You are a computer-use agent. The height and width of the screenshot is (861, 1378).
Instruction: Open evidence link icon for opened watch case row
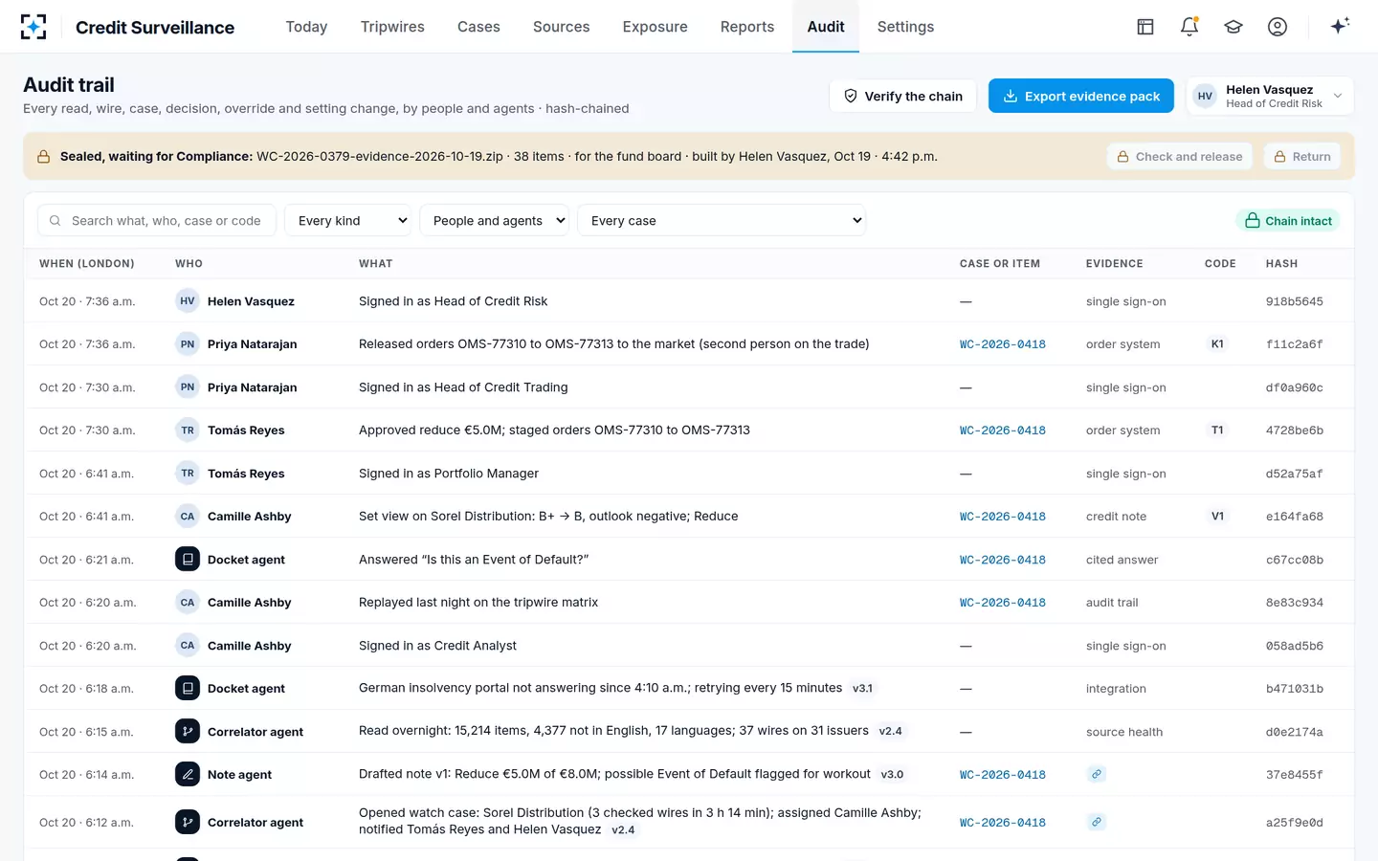(x=1097, y=822)
